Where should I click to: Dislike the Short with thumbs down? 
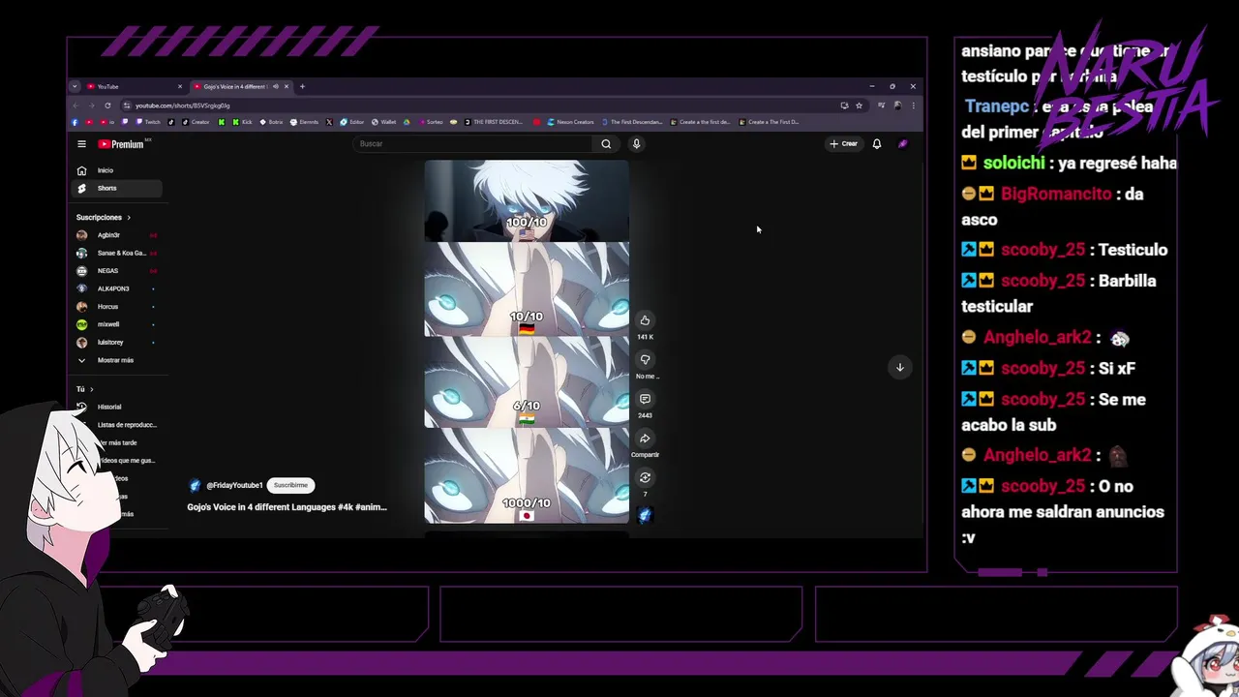[645, 360]
